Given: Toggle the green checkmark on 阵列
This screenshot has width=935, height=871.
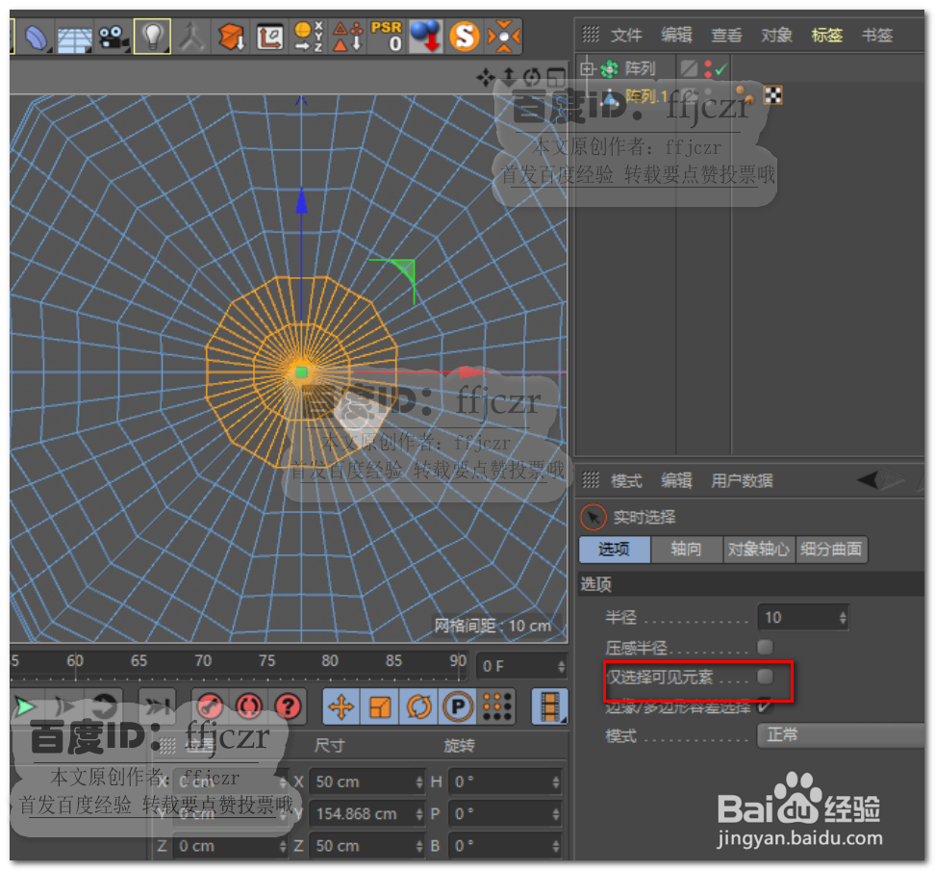Looking at the screenshot, I should [x=720, y=70].
